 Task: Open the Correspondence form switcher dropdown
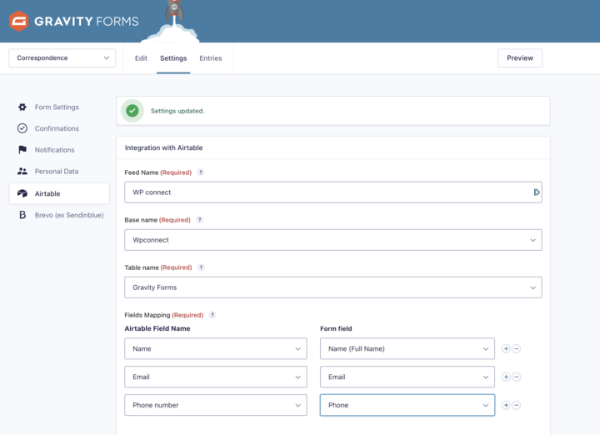coord(62,58)
